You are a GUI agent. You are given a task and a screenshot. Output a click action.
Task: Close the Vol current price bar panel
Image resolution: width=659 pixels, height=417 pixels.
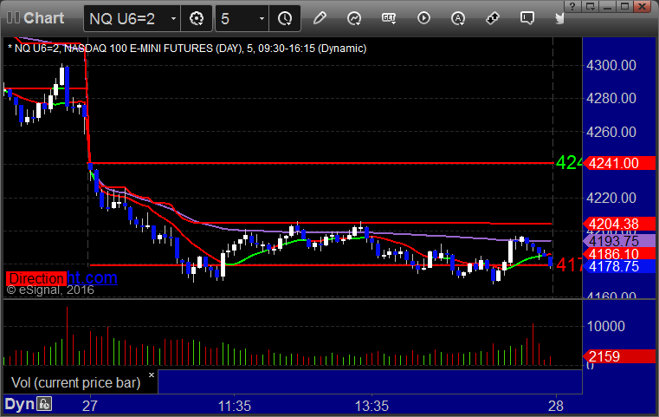152,375
